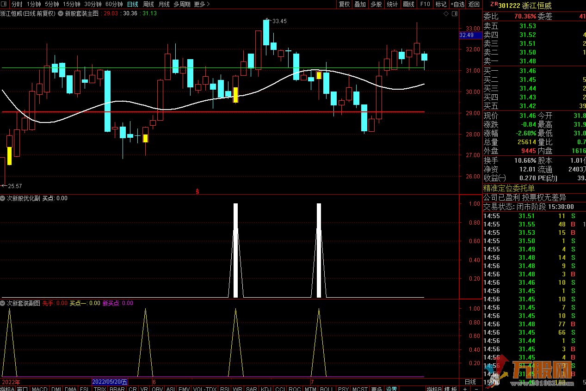This screenshot has width=586, height=391.
Task: Click the 画线 drawing tools button
Action: click(409, 4)
